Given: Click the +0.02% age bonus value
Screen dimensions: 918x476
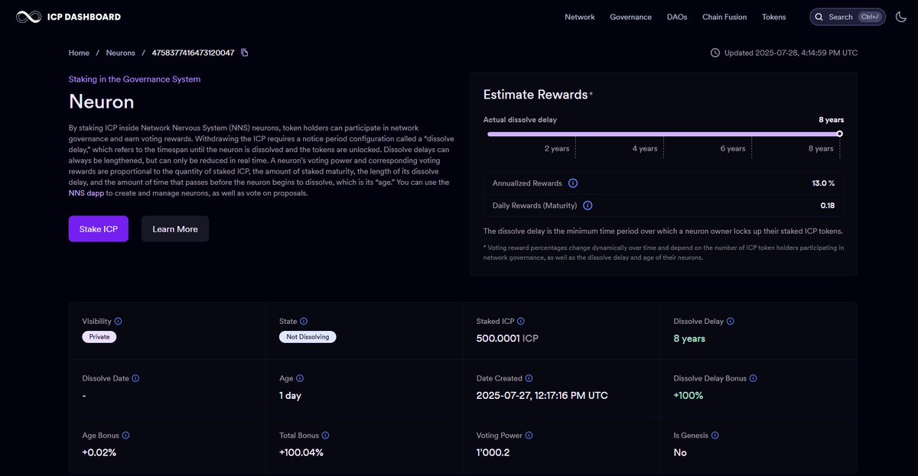Looking at the screenshot, I should pyautogui.click(x=99, y=452).
